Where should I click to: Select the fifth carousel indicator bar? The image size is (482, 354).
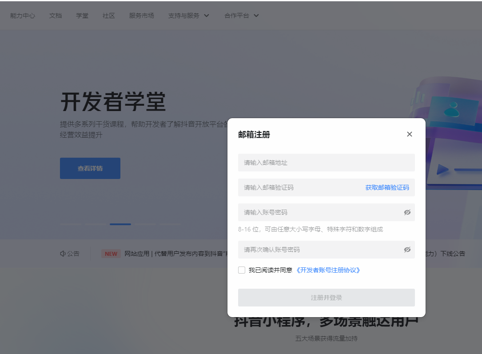click(x=170, y=224)
